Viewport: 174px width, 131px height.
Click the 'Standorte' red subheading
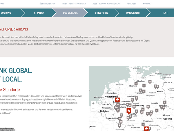pos(11,90)
